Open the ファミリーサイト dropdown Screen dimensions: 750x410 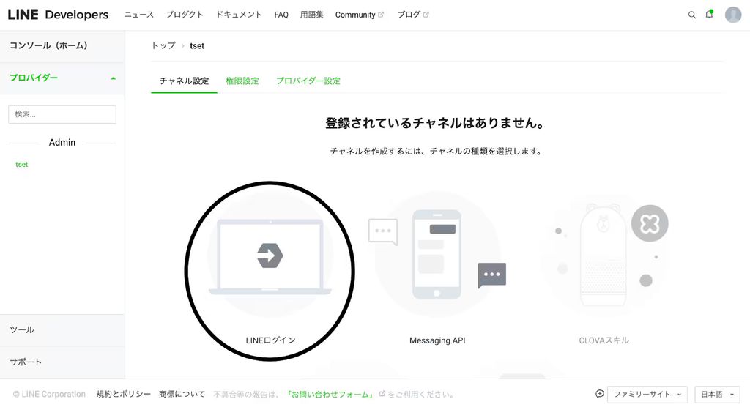pyautogui.click(x=647, y=394)
